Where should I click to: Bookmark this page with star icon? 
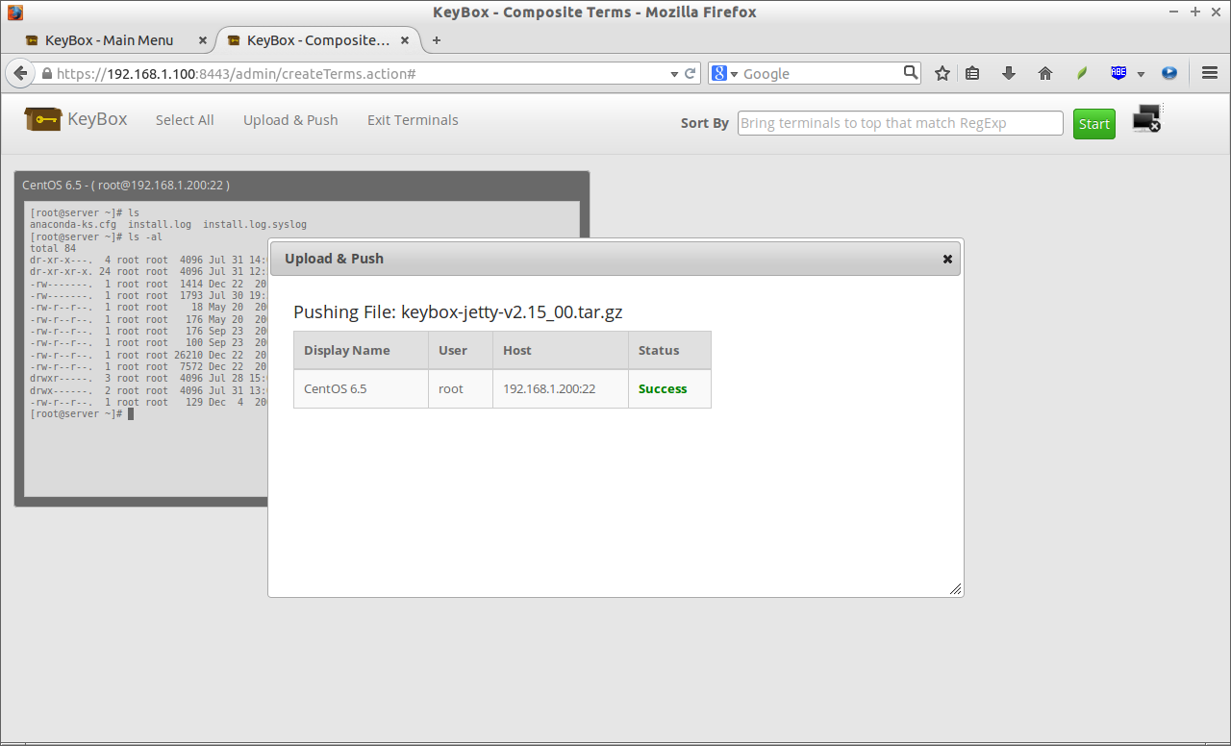pyautogui.click(x=942, y=73)
